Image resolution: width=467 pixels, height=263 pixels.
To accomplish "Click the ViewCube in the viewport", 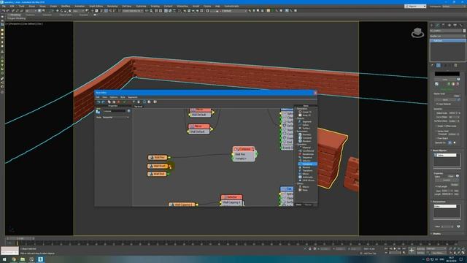I will click(x=417, y=32).
